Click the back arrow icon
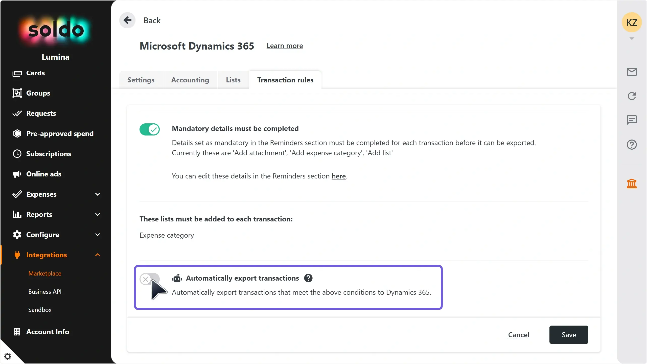647x364 pixels. (127, 20)
